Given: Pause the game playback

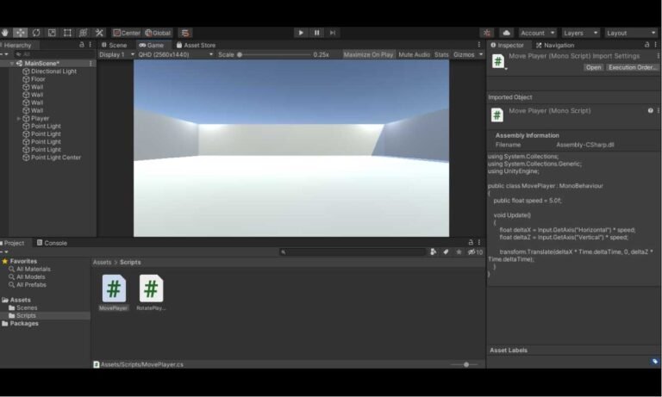Looking at the screenshot, I should pos(316,33).
